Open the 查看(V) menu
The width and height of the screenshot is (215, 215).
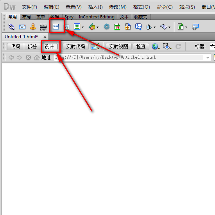tap(73, 7)
